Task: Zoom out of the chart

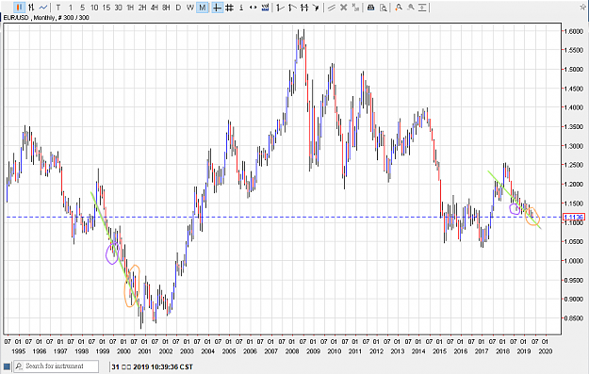Action: [x=411, y=8]
